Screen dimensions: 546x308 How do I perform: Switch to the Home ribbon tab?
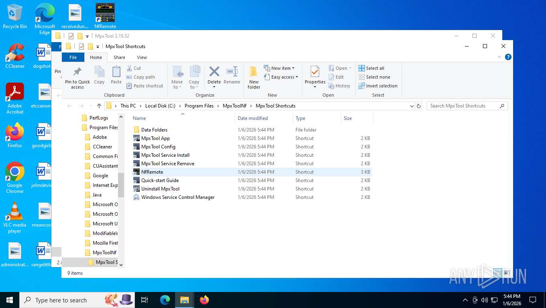(x=96, y=57)
